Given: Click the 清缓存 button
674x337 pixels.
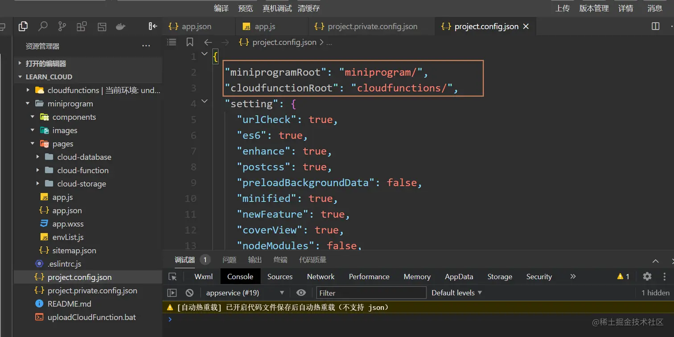Looking at the screenshot, I should (x=308, y=8).
